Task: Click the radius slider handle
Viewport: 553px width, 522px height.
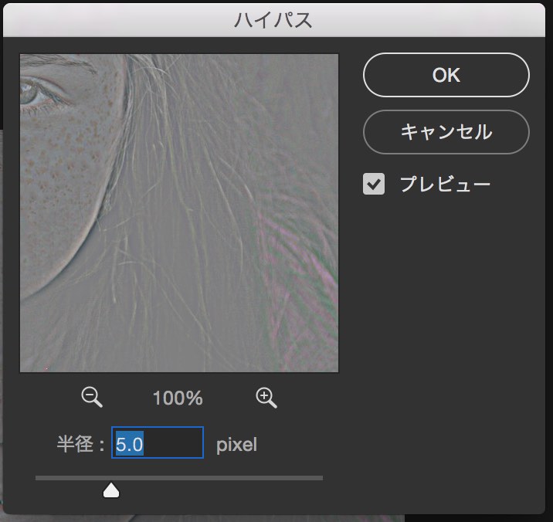Action: pyautogui.click(x=111, y=490)
